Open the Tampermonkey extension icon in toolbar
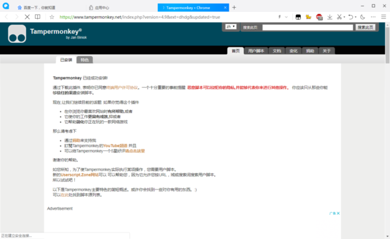The height and width of the screenshot is (239, 390). click(x=298, y=17)
